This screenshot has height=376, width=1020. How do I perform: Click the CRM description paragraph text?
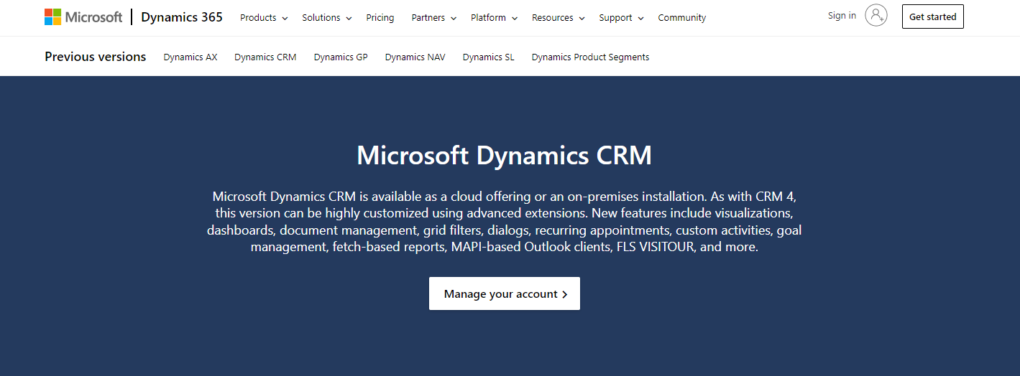505,221
